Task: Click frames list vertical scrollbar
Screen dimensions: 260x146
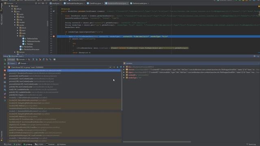Action: click(122, 90)
